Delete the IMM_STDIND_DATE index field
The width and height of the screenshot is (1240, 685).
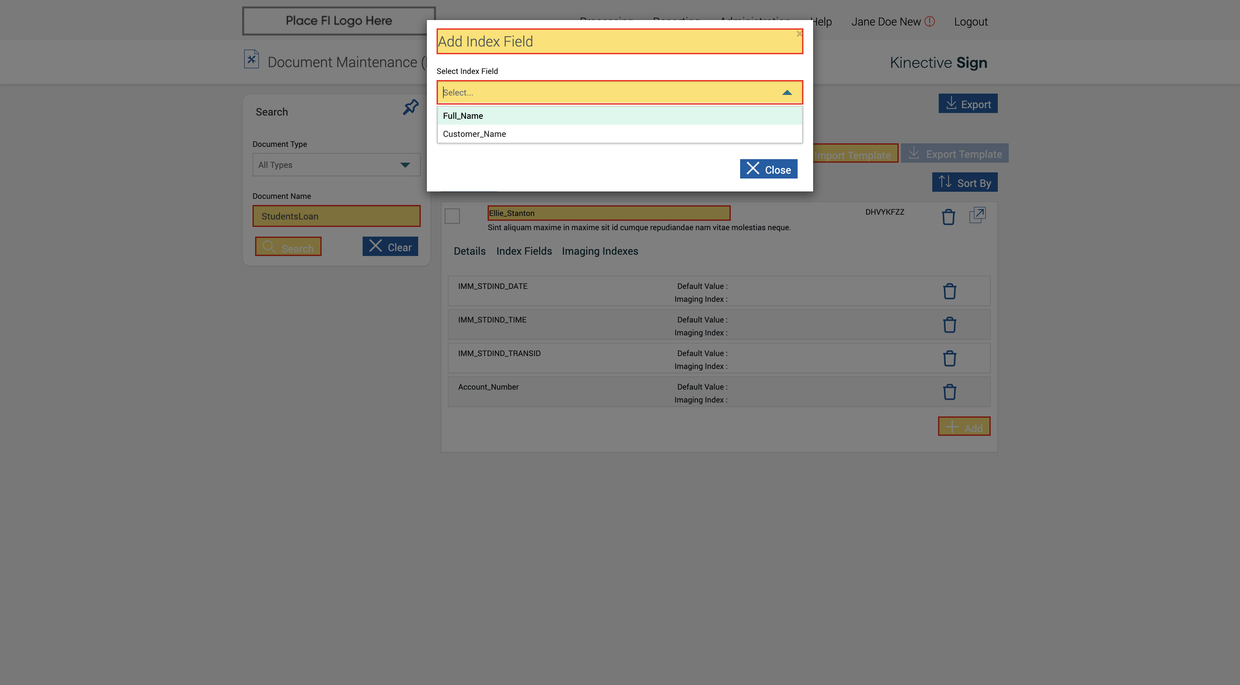949,291
